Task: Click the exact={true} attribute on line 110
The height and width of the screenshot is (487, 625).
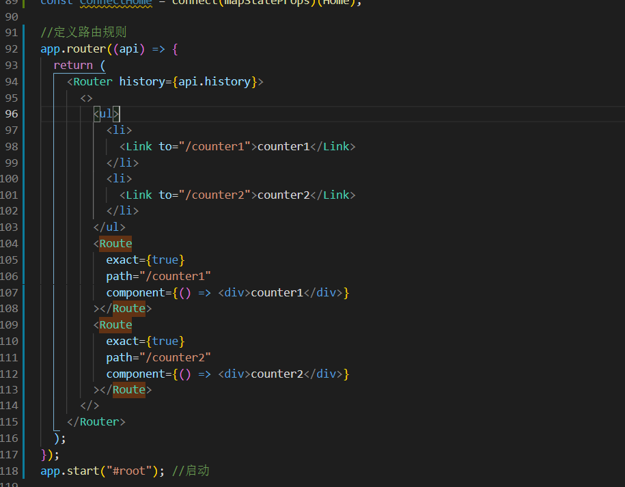Action: (145, 341)
